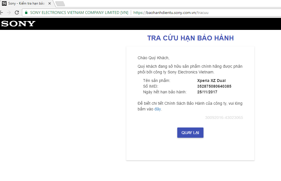The height and width of the screenshot is (181, 281).
Task: Click the Số IMEI label
Action: [x=151, y=86]
